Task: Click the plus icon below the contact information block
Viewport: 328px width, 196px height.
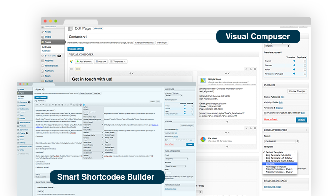Action: 227,122
